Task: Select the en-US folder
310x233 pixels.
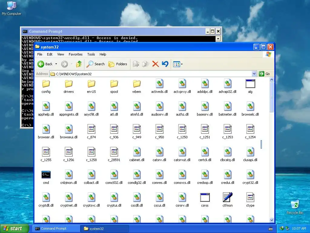Action: 91,86
